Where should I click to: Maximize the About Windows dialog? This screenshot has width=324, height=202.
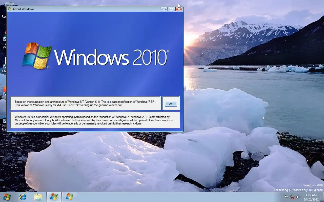click(x=171, y=9)
